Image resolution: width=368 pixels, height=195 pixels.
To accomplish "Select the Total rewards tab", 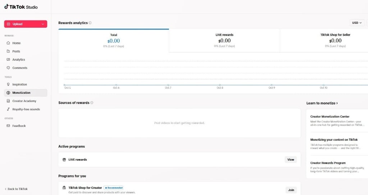I will pos(114,40).
